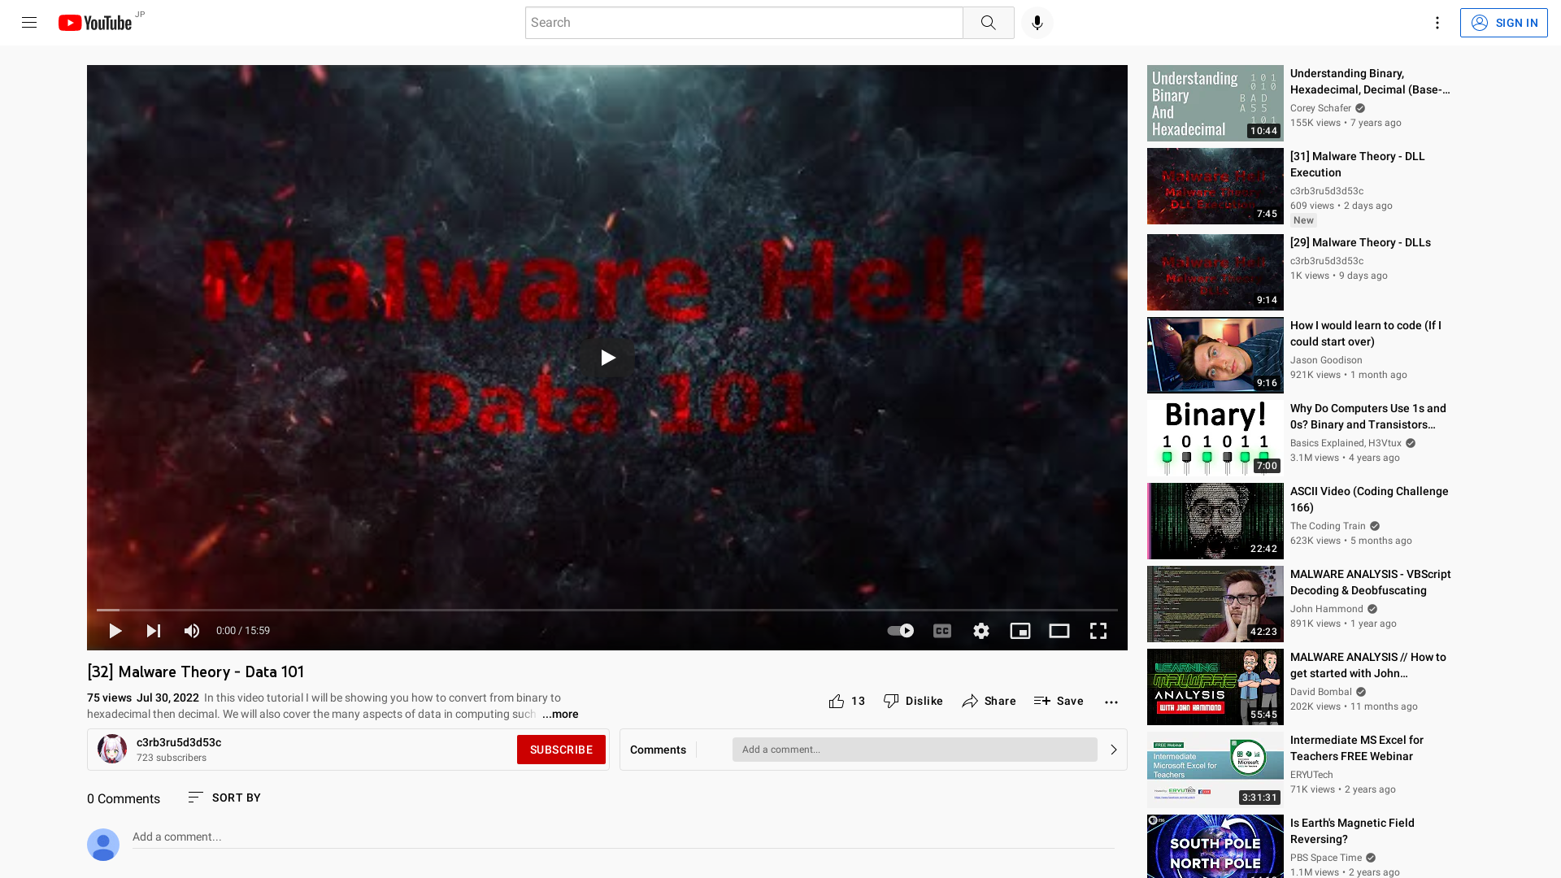Expand the video description via ...more
1561x878 pixels.
[560, 714]
